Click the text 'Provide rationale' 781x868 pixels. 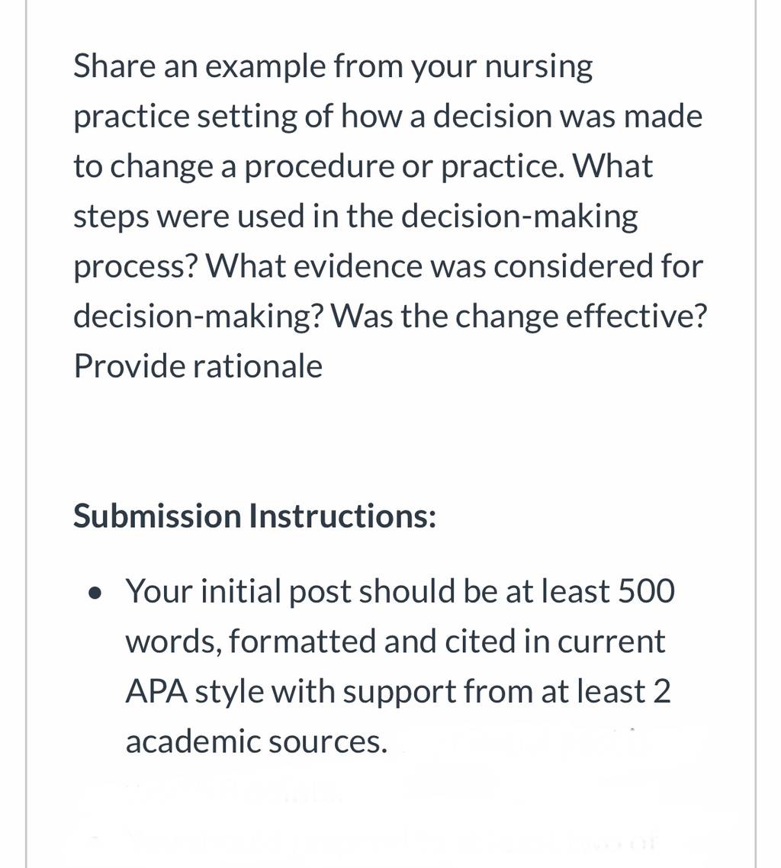click(198, 366)
